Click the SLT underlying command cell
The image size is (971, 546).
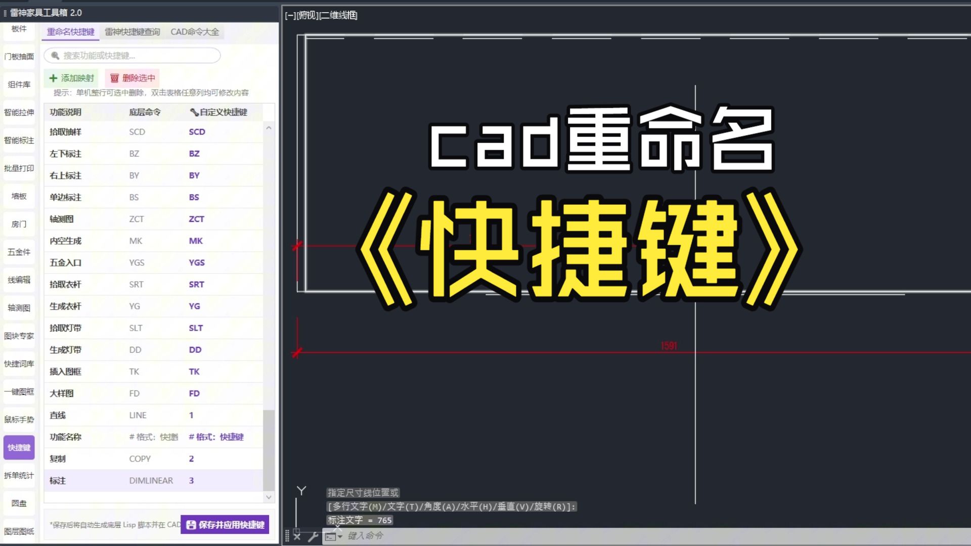click(x=136, y=328)
